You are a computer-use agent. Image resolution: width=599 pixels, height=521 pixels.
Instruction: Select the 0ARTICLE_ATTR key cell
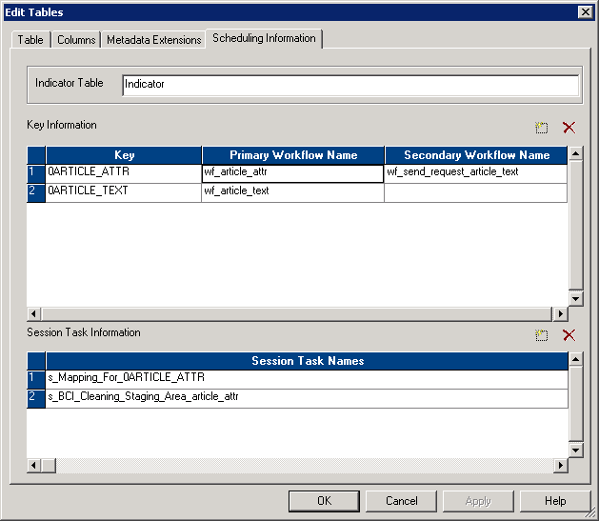124,173
